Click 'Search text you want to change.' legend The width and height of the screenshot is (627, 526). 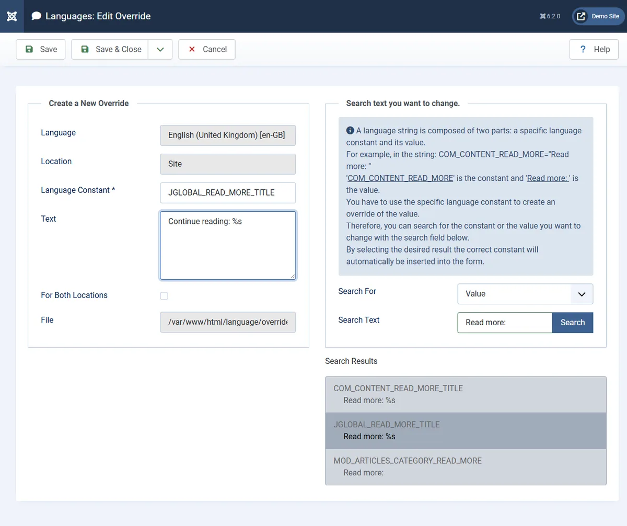tap(403, 104)
